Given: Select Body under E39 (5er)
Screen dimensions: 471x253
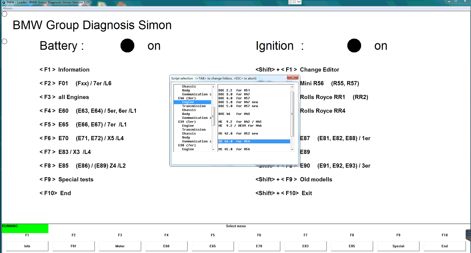Looking at the screenshot, I should [186, 137].
